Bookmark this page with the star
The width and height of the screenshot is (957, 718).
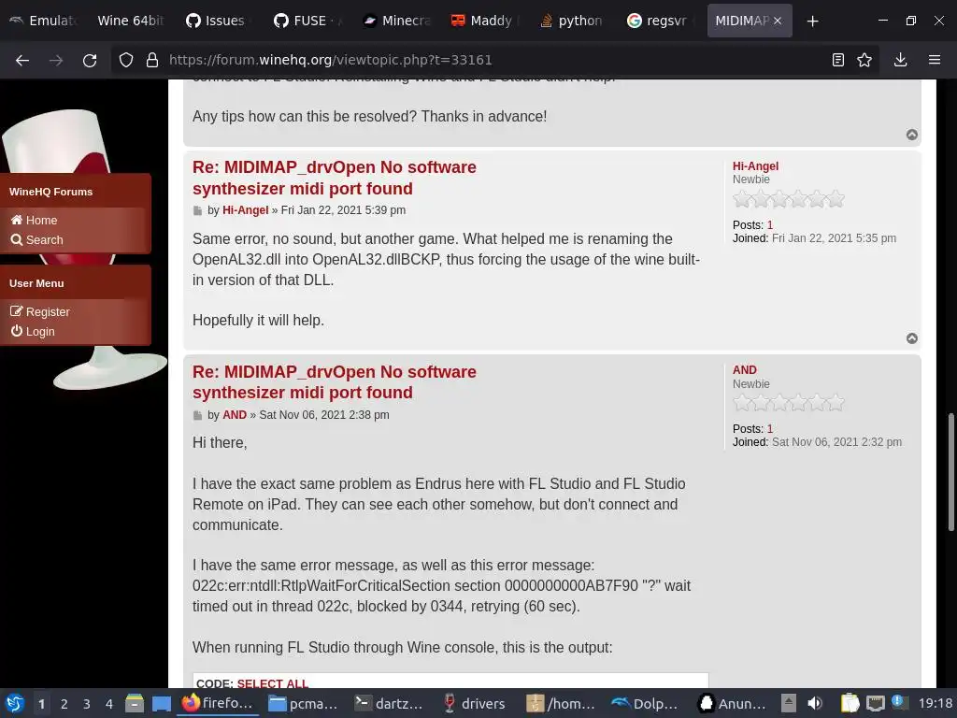tap(864, 60)
